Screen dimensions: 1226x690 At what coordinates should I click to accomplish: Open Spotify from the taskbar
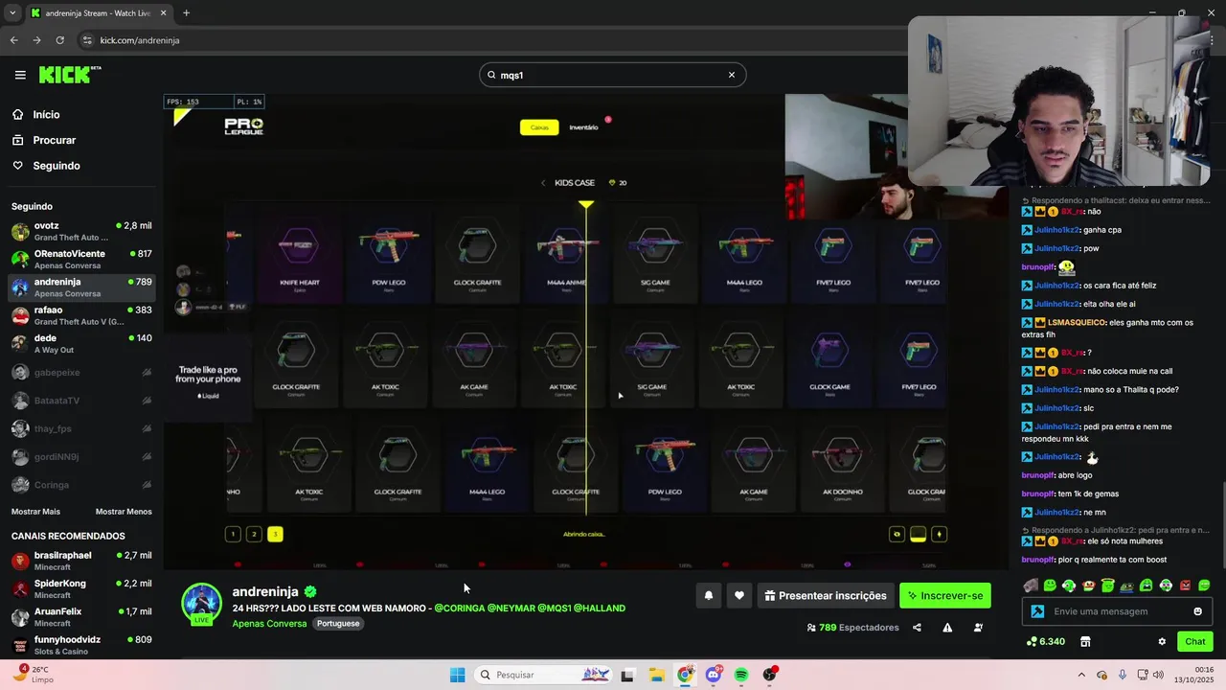tap(741, 675)
